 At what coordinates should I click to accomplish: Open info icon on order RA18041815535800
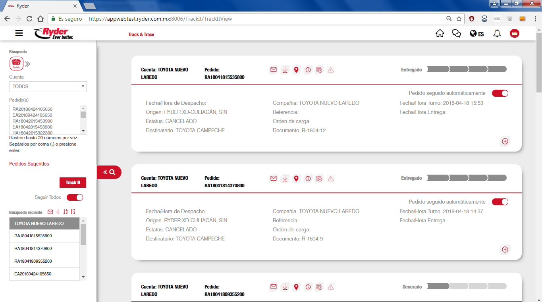tap(308, 70)
